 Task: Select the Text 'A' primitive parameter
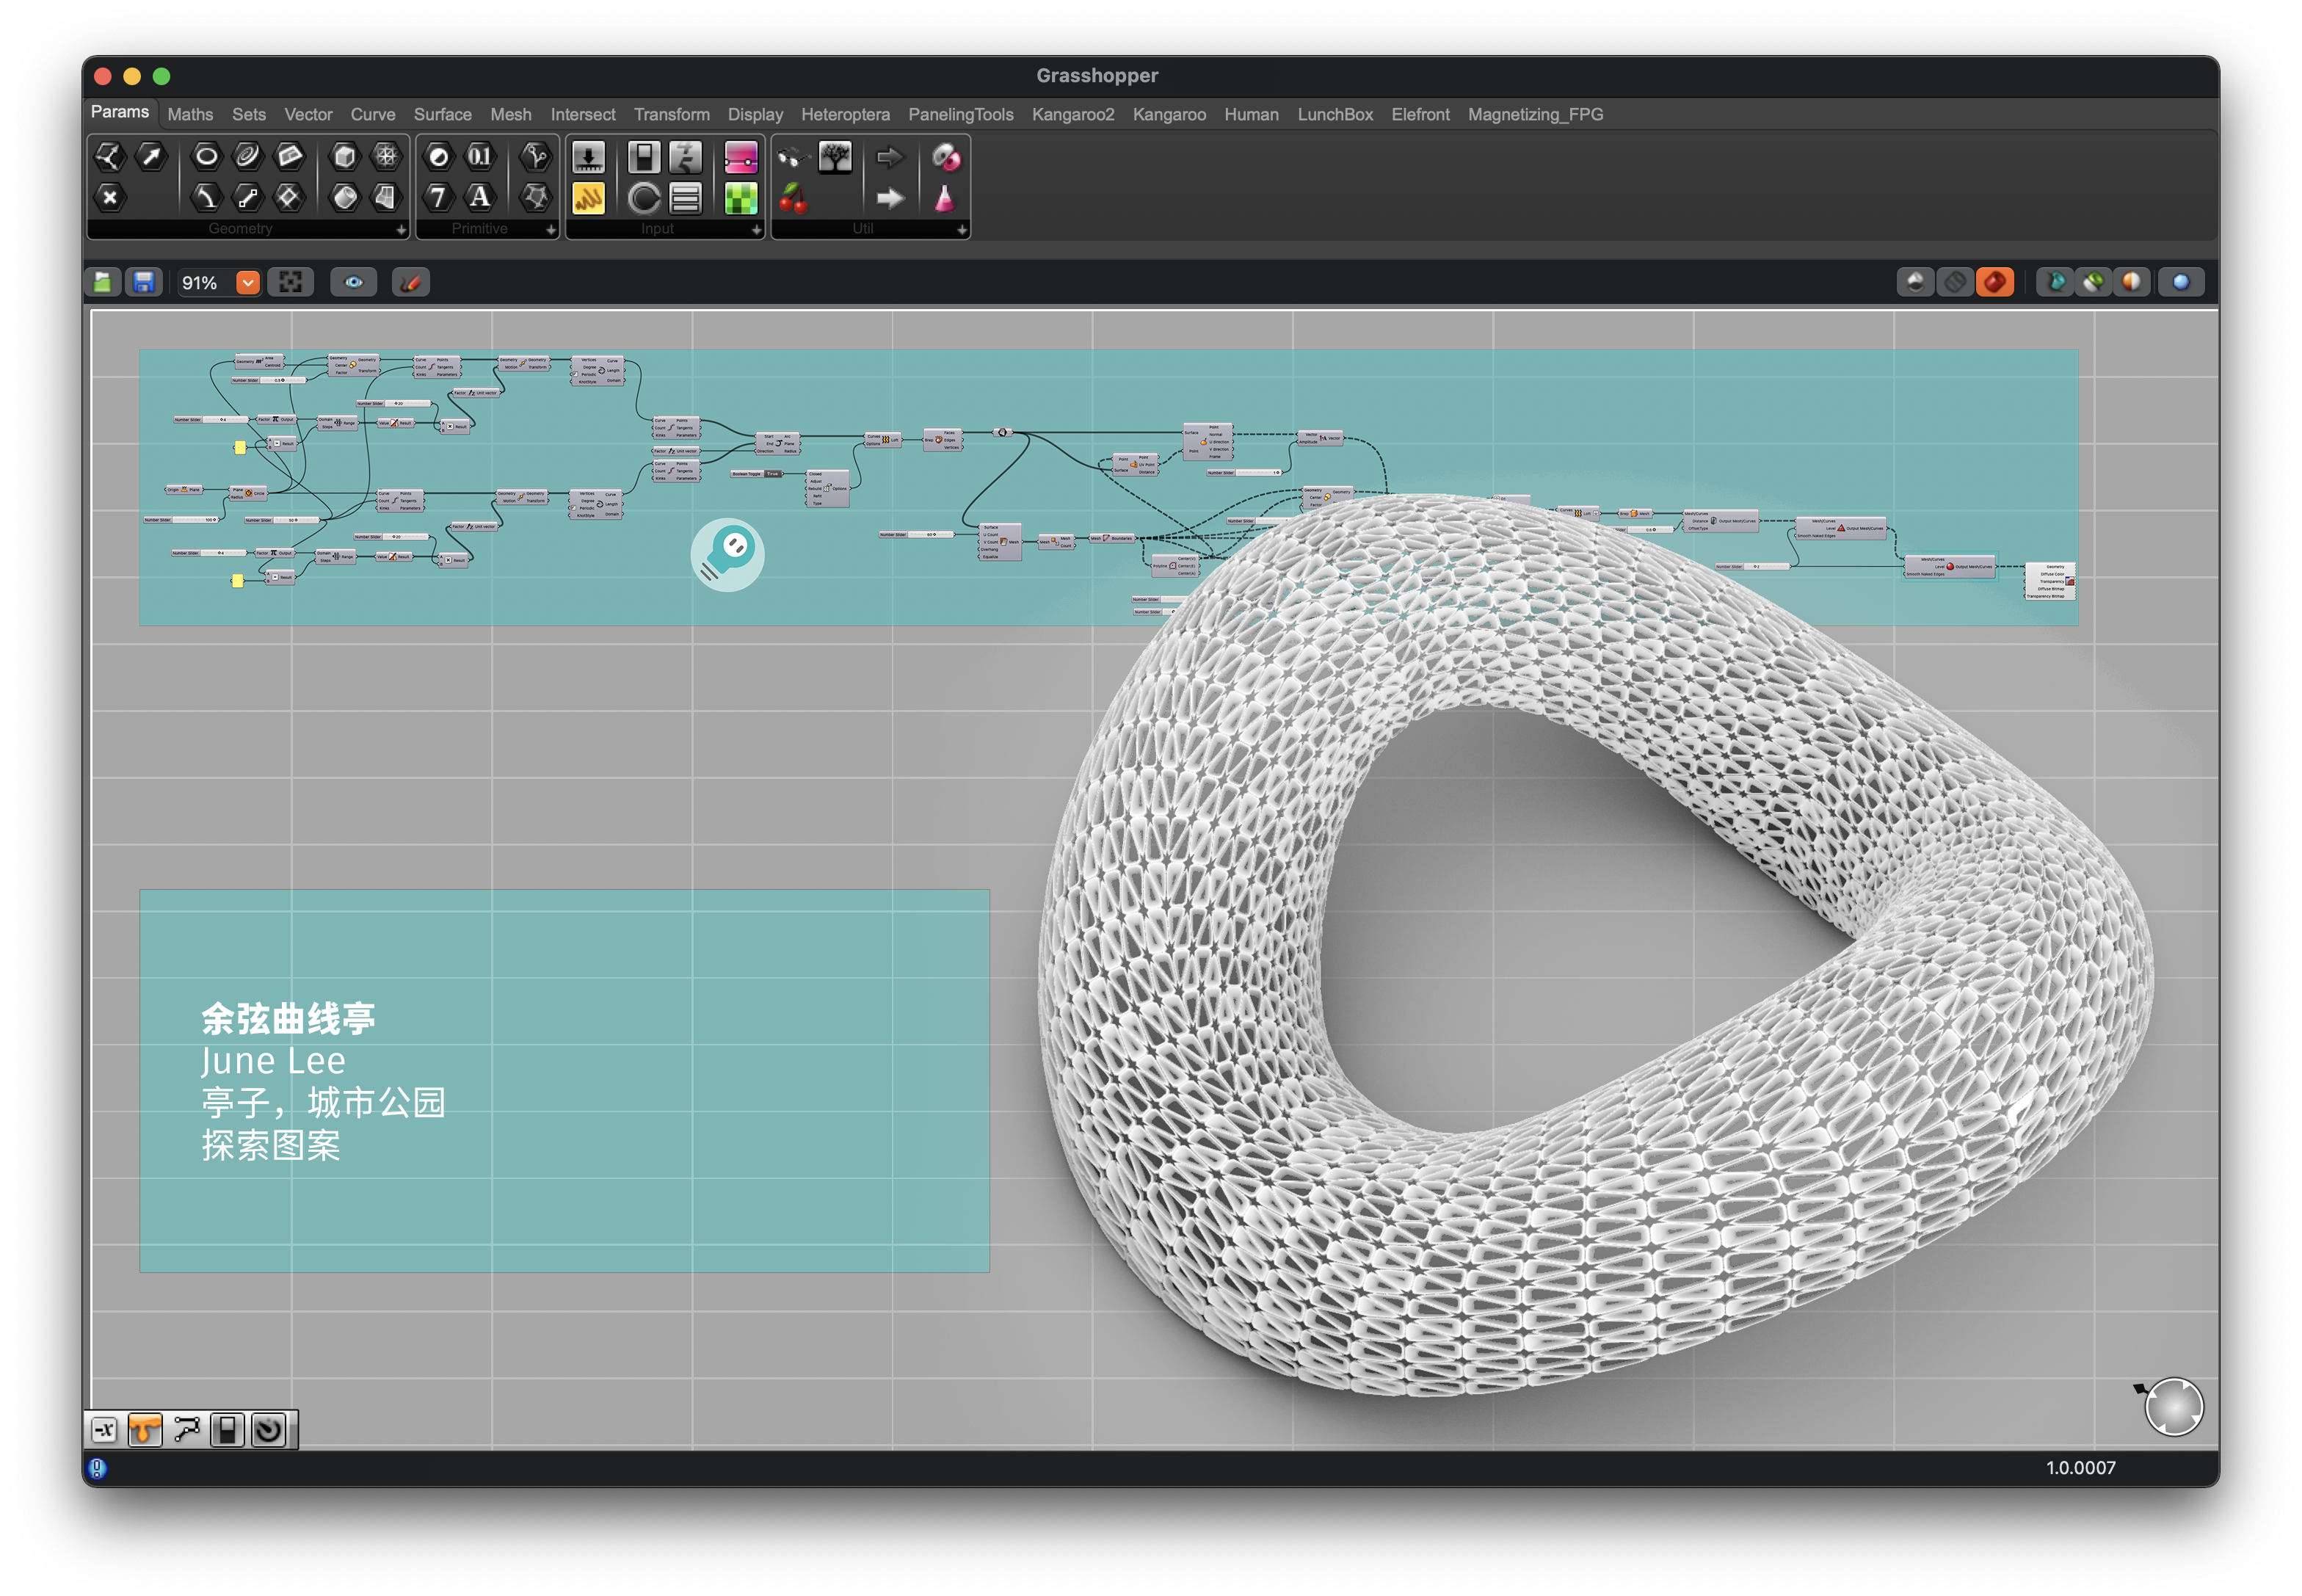coord(480,197)
